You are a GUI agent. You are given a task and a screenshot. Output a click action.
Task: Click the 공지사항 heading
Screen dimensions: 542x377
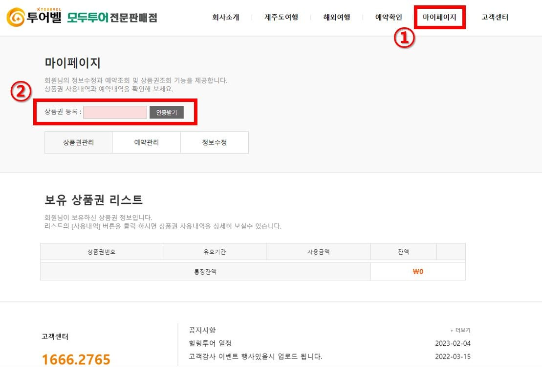[202, 330]
